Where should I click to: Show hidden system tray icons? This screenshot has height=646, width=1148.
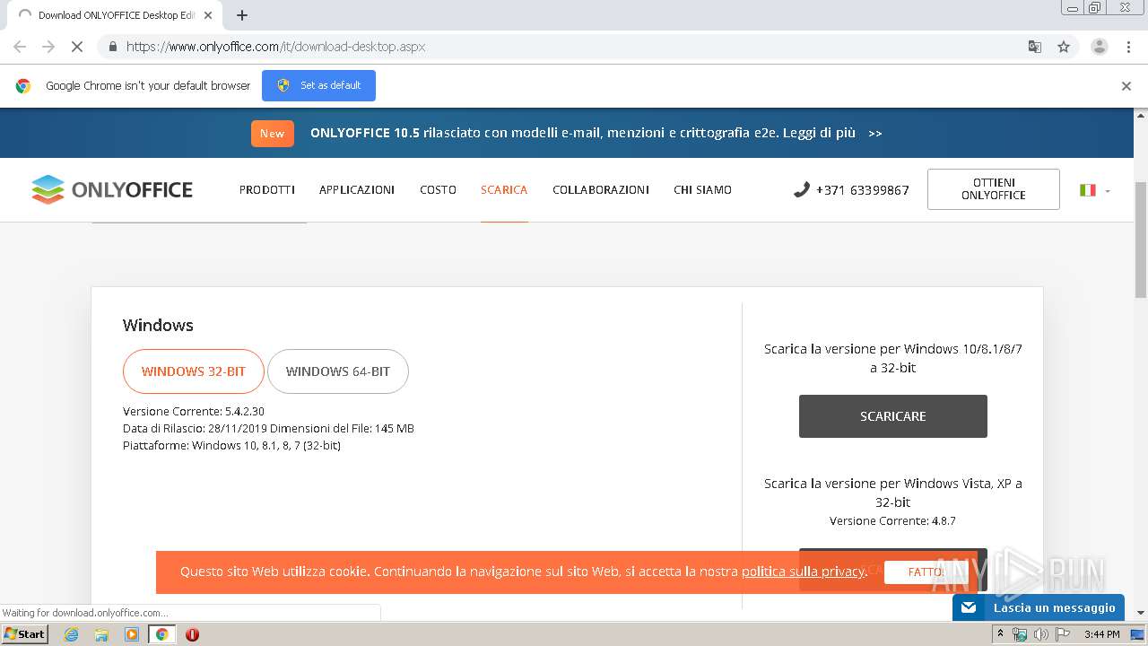pyautogui.click(x=1000, y=634)
